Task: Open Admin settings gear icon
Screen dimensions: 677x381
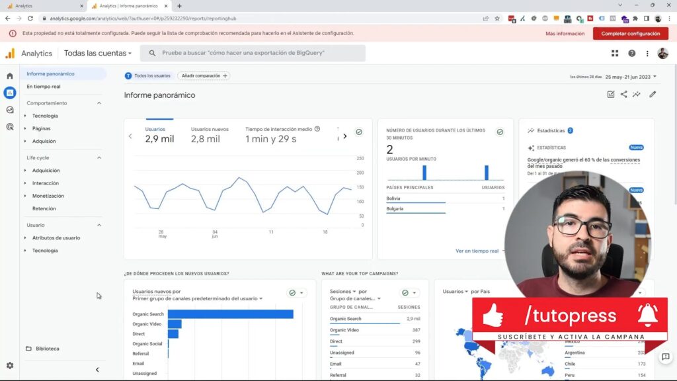Action: (x=9, y=365)
